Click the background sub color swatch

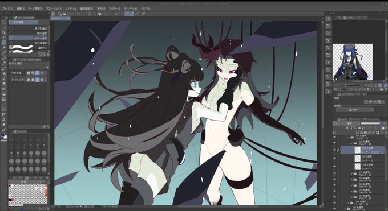pyautogui.click(x=6, y=137)
